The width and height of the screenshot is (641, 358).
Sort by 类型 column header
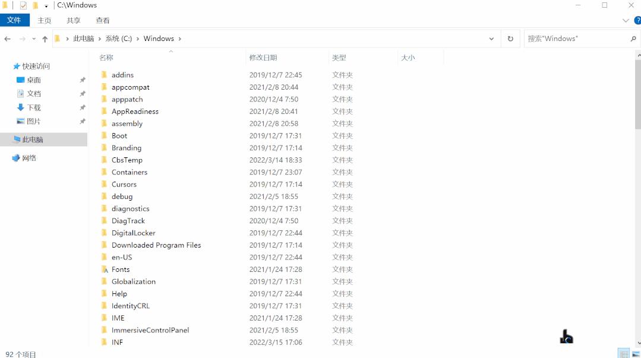click(x=339, y=58)
